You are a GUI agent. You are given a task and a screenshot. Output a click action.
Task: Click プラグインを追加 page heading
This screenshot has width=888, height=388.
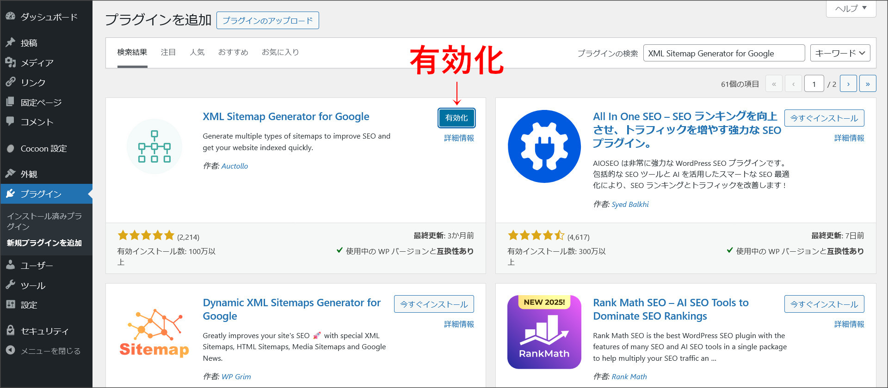158,20
